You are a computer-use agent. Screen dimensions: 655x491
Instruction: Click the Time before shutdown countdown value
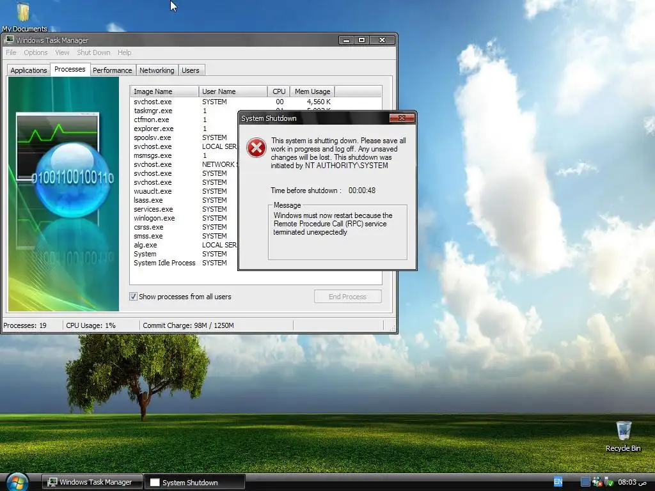(362, 191)
